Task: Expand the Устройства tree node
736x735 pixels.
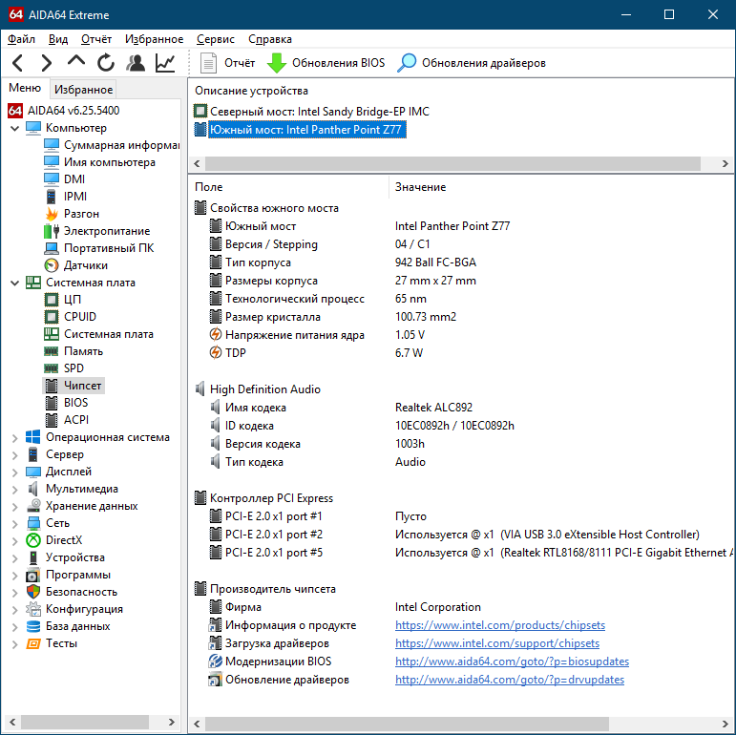Action: 15,557
